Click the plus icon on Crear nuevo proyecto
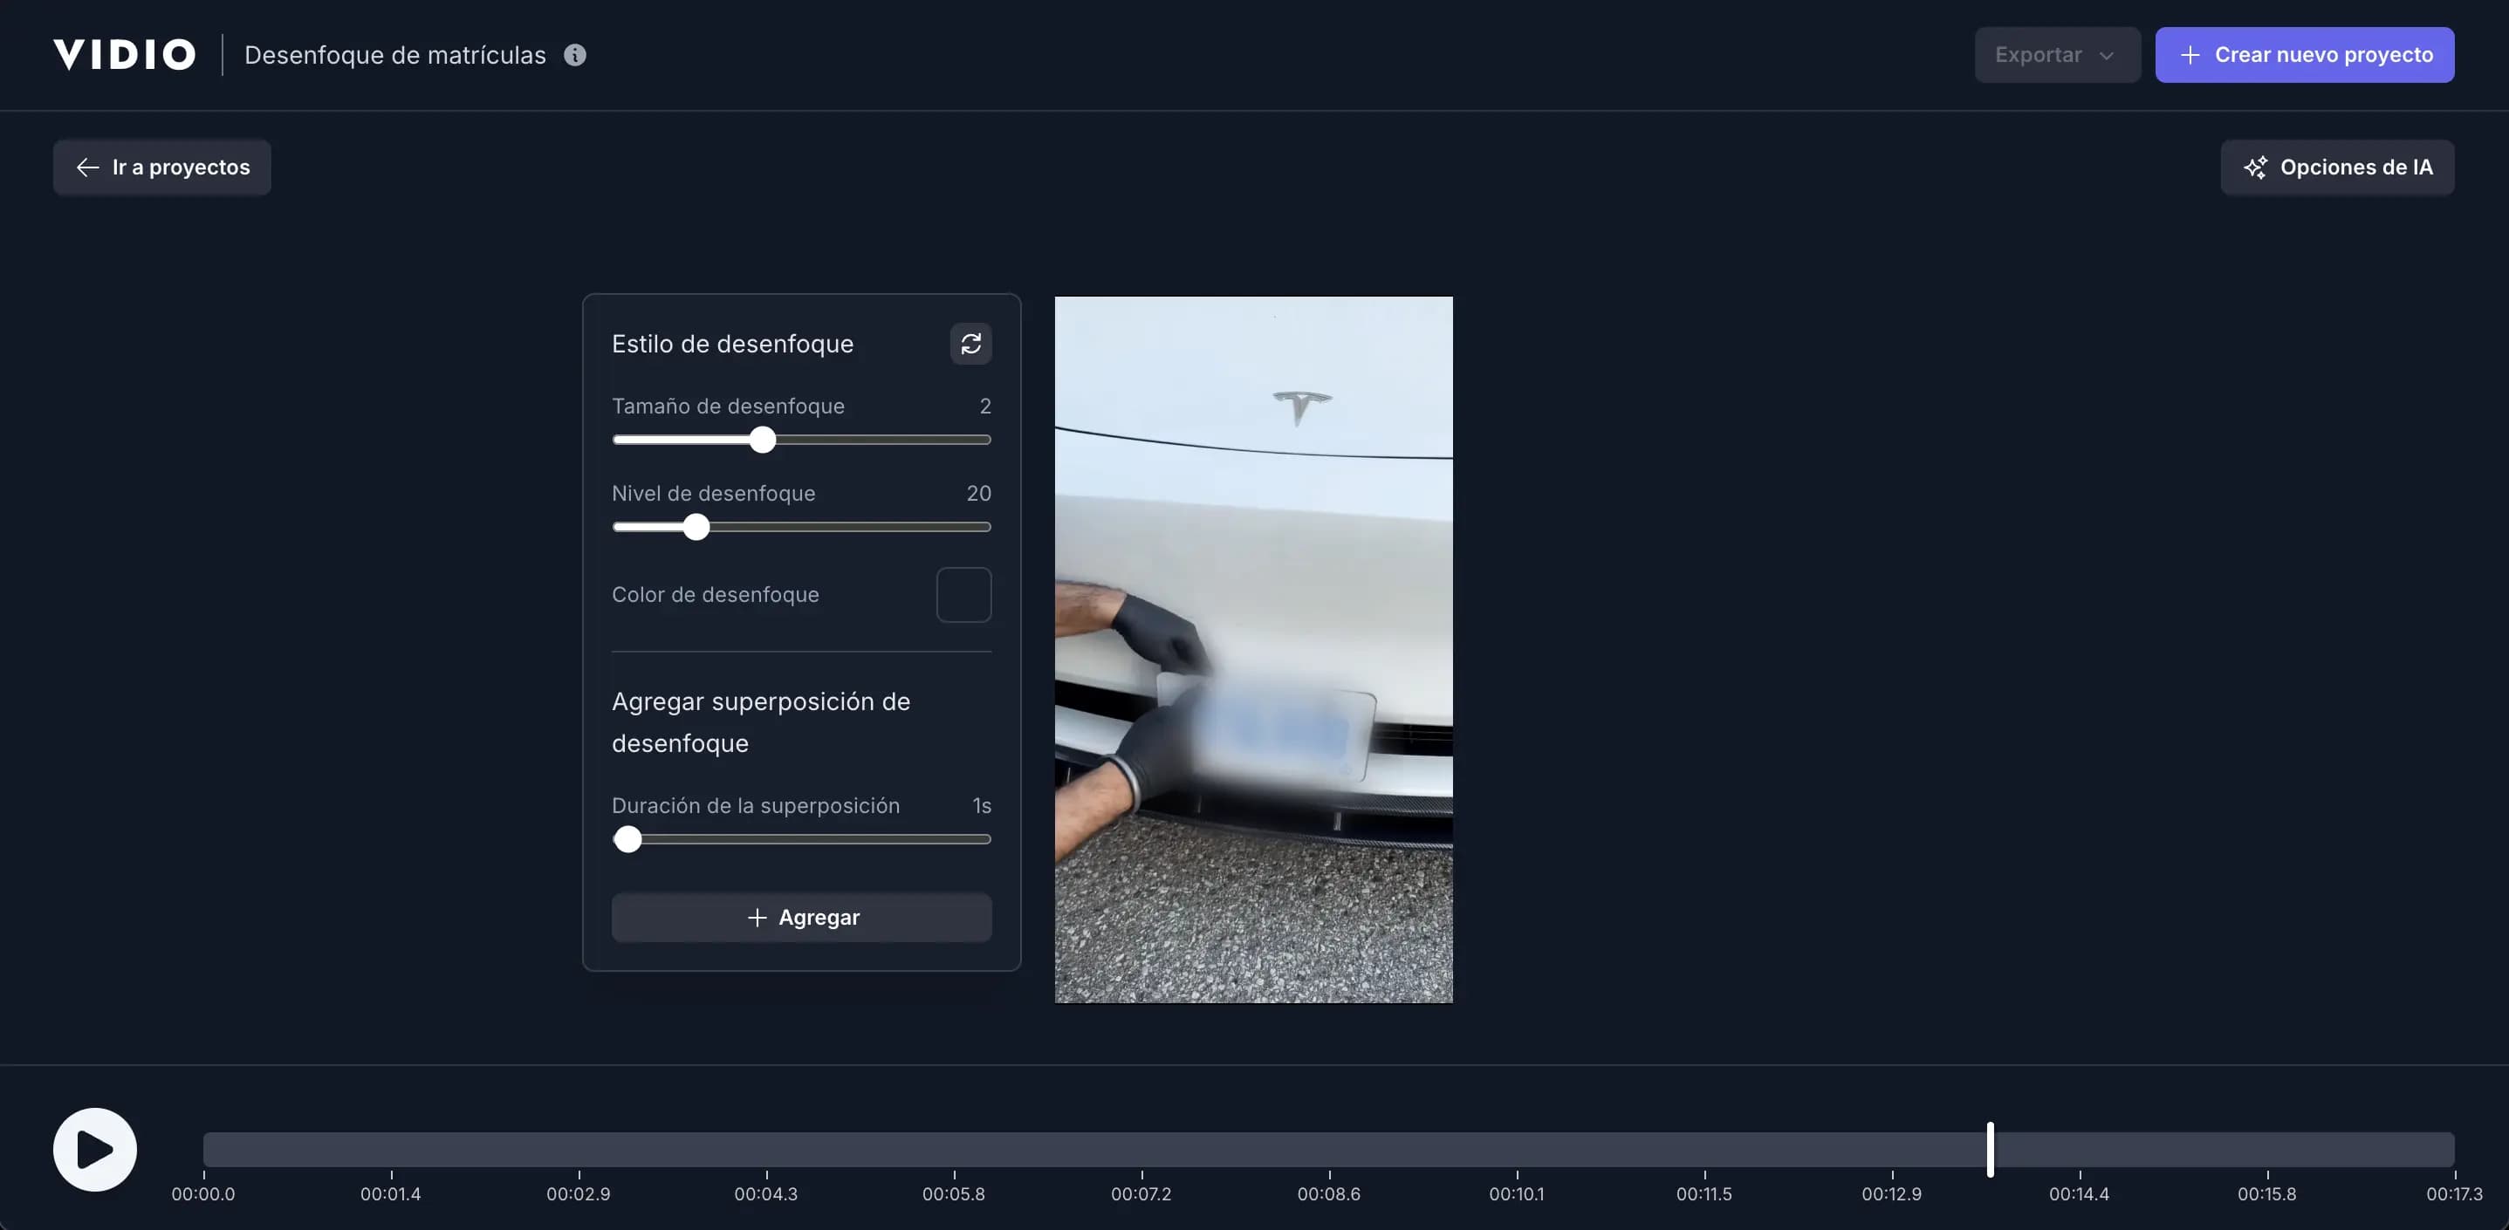The width and height of the screenshot is (2509, 1230). (2190, 55)
